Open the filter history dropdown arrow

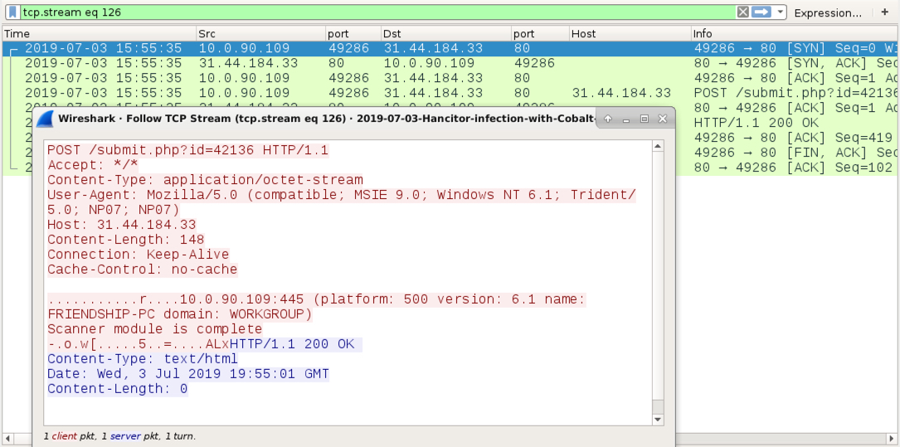point(780,12)
